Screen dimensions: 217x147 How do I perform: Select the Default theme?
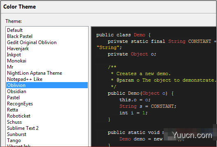pos(47,30)
